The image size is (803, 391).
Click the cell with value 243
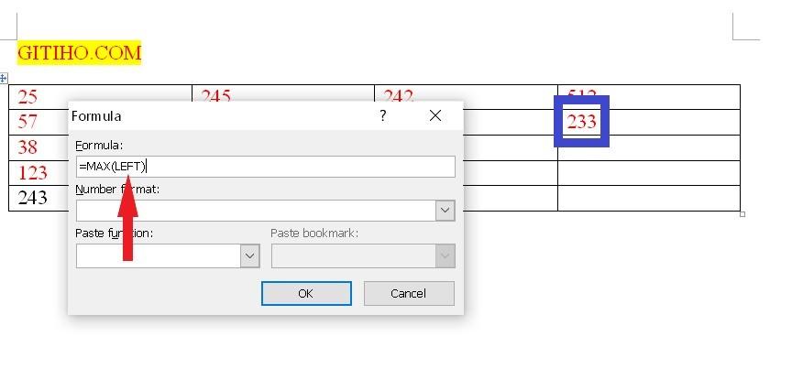click(32, 198)
